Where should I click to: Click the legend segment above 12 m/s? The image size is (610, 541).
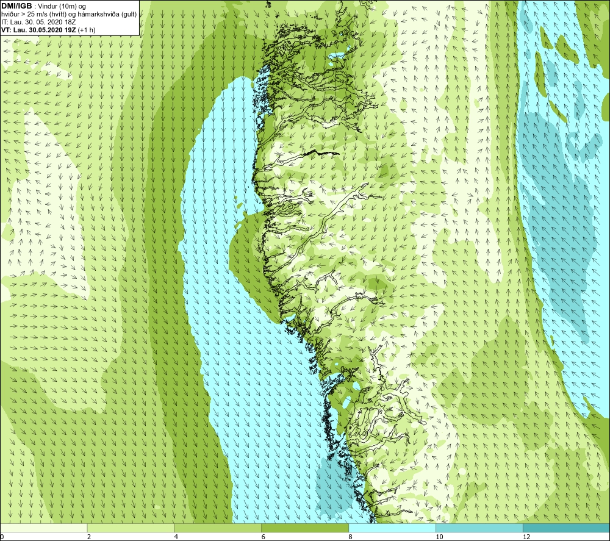pyautogui.click(x=567, y=528)
